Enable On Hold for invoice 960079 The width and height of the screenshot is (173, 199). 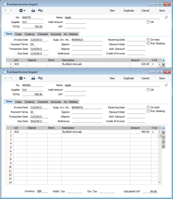(148, 40)
